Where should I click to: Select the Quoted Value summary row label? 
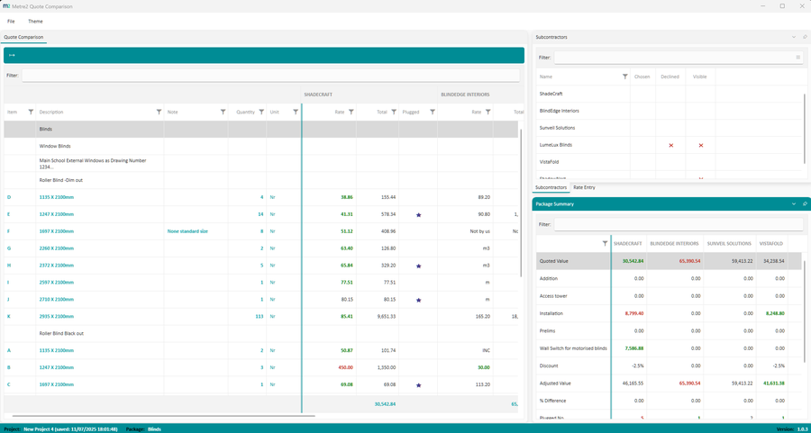click(x=553, y=261)
